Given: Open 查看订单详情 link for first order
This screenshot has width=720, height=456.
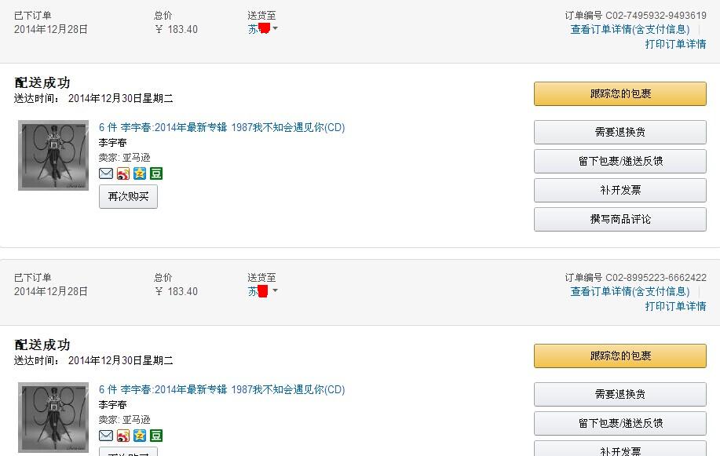Looking at the screenshot, I should [x=630, y=29].
